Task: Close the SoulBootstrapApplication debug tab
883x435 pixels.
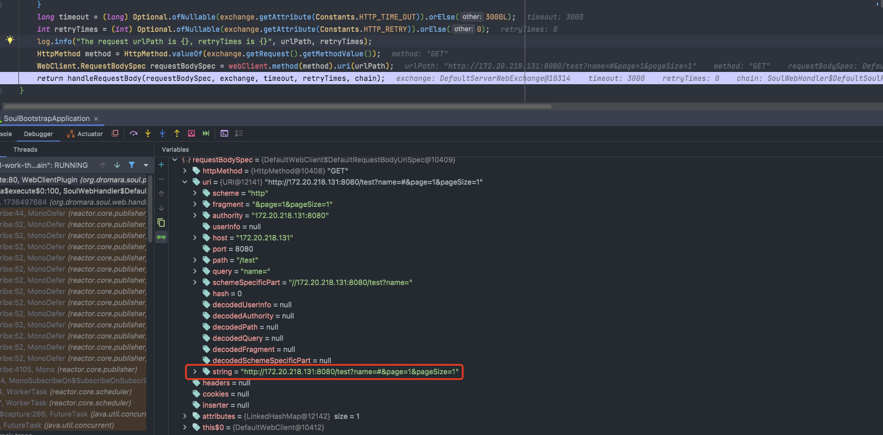Action: coord(96,118)
